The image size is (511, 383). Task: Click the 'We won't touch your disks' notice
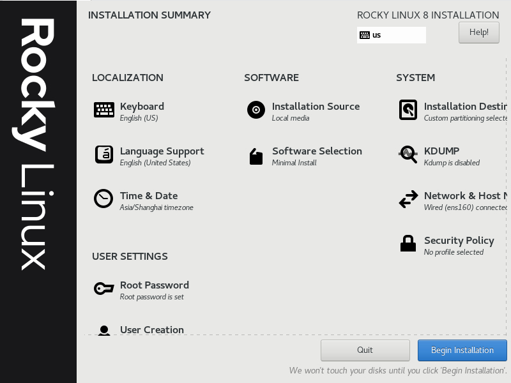397,371
